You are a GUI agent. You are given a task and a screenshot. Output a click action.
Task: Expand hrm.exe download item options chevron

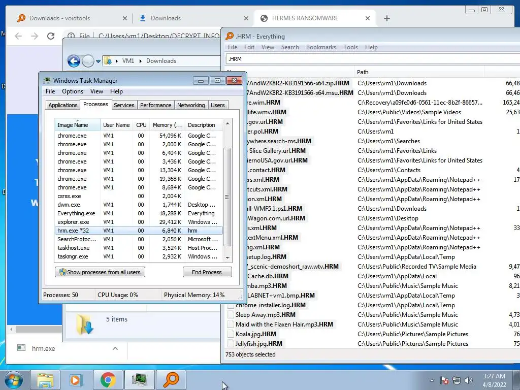point(115,348)
